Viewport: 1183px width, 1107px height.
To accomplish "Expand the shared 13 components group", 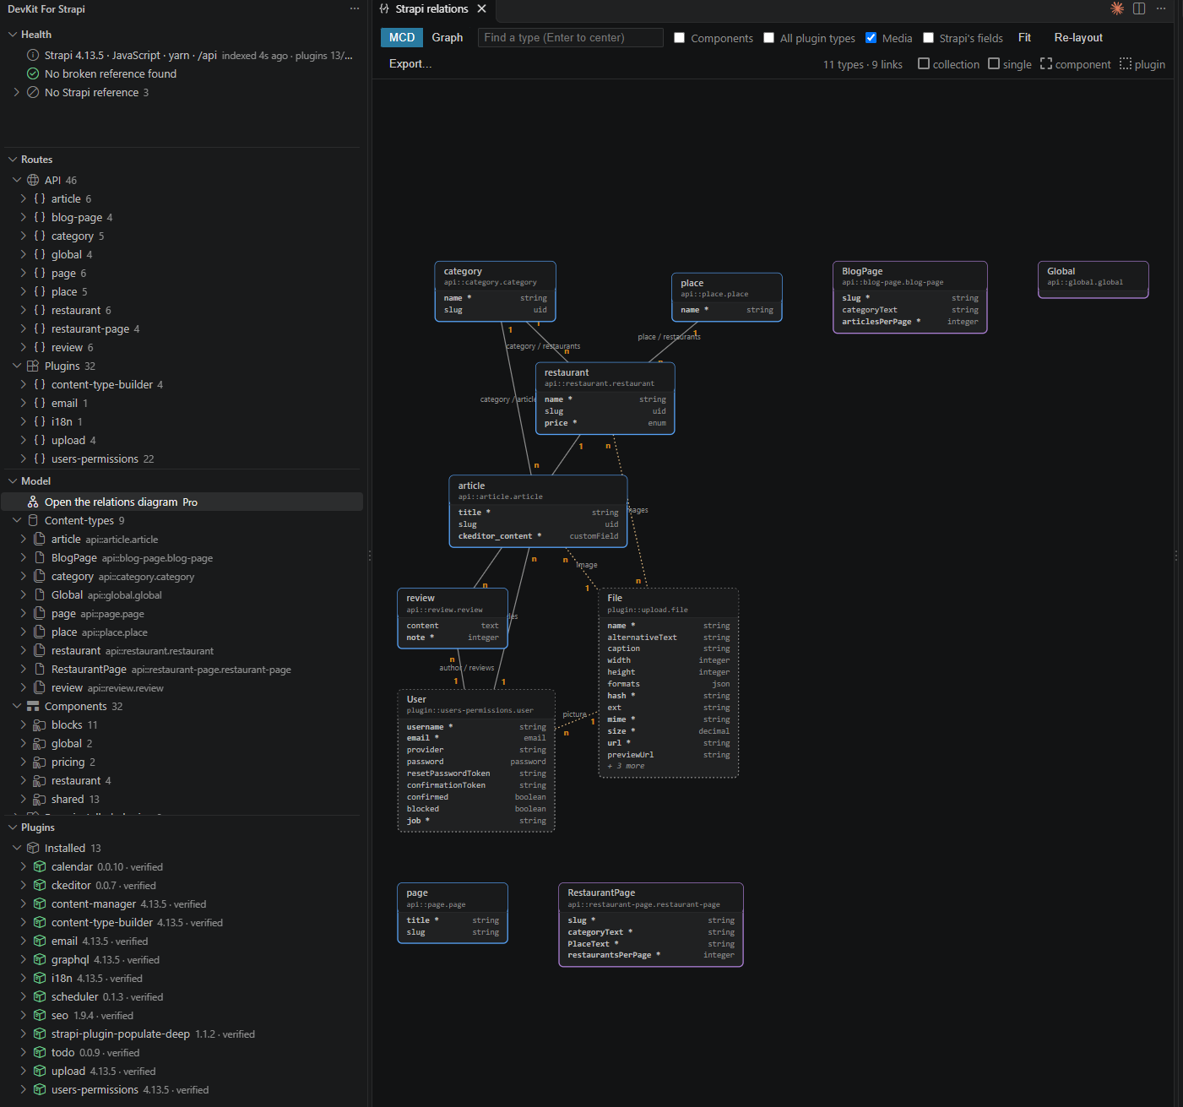I will point(24,799).
